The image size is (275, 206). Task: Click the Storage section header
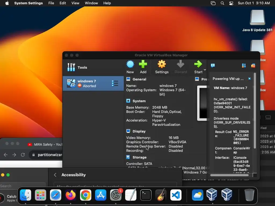pos(139,157)
